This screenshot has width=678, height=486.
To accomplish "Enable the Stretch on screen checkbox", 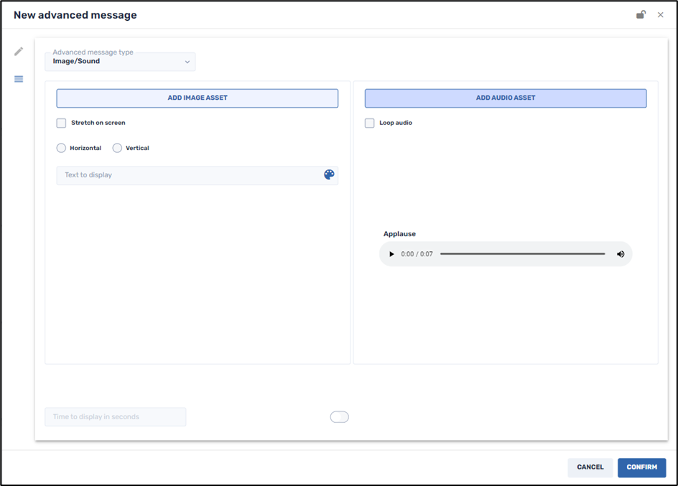I will [61, 123].
